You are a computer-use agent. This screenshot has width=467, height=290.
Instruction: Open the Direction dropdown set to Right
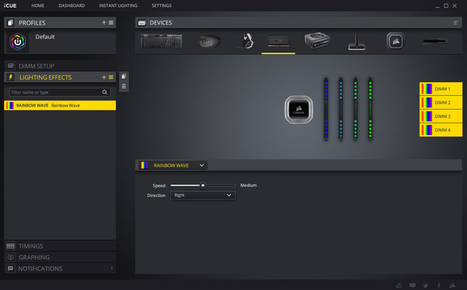[x=203, y=195]
